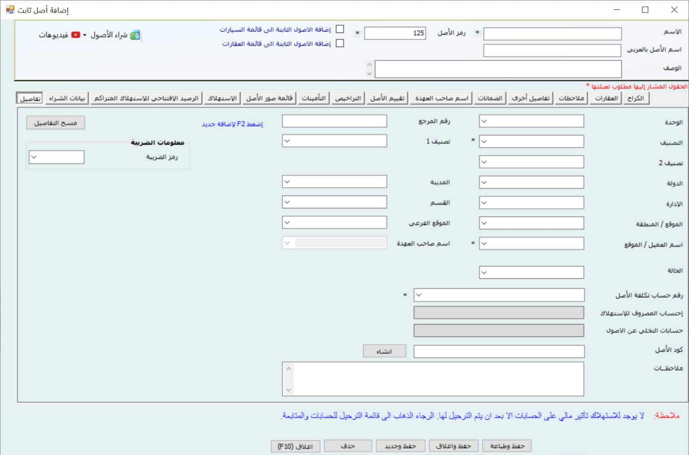Click the شراء الأصول icon

135,35
